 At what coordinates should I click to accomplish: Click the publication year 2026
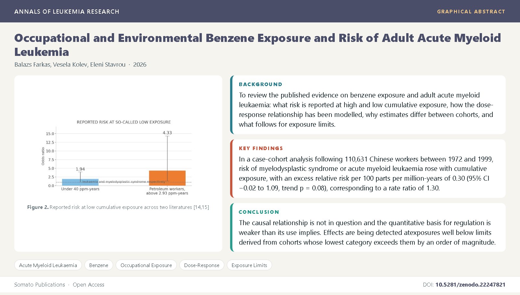(140, 64)
